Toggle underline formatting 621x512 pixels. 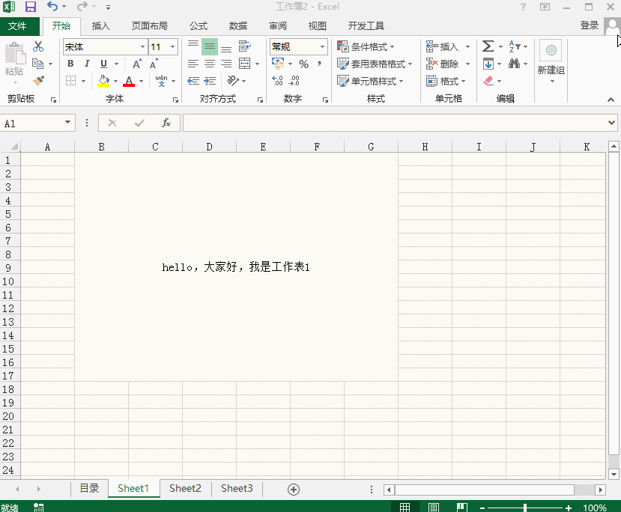tap(103, 64)
